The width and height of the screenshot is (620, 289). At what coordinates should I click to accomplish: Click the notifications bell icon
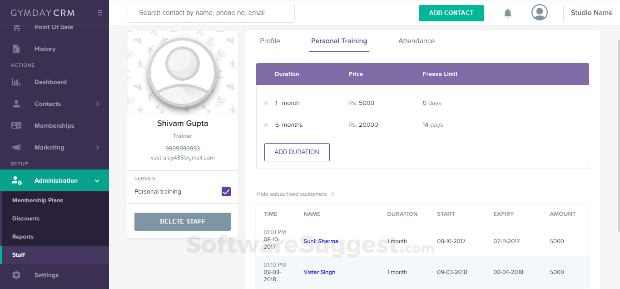(x=508, y=13)
